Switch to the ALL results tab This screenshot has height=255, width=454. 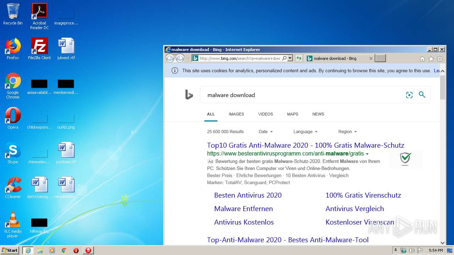click(211, 114)
